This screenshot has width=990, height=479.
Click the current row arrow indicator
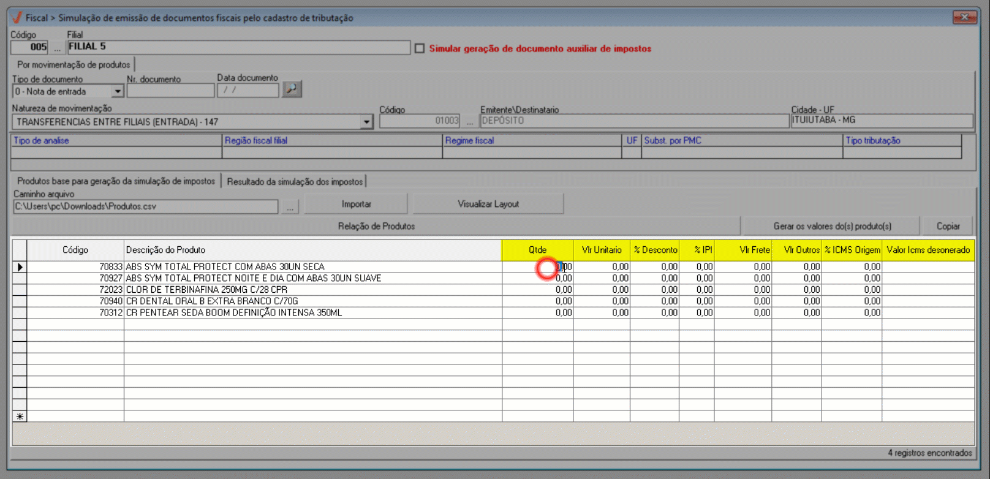(20, 267)
